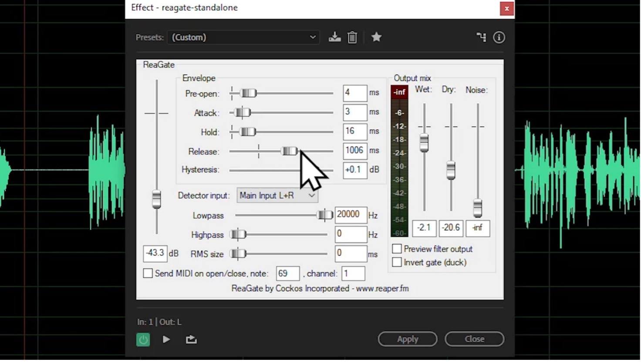Click the export loop icon beside play
The height and width of the screenshot is (362, 641).
click(x=191, y=340)
